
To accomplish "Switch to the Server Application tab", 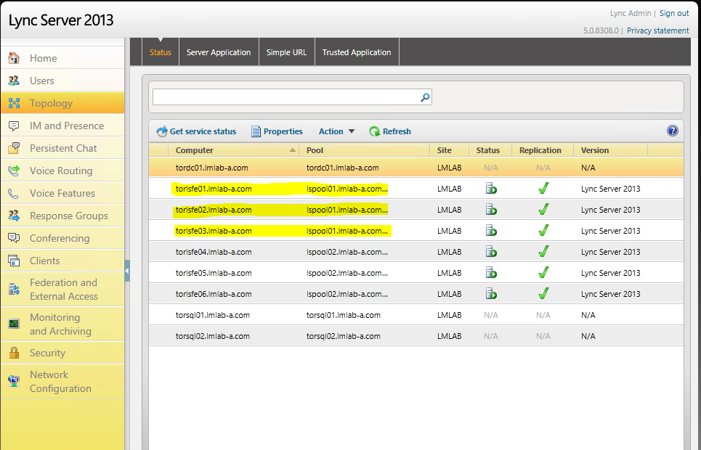I will pyautogui.click(x=219, y=52).
